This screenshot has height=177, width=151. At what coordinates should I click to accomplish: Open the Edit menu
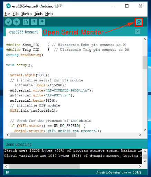[16, 14]
